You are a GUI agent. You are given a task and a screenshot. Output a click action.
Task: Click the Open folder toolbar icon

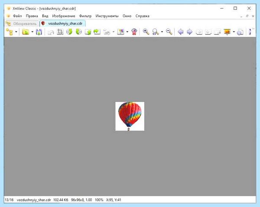26,32
